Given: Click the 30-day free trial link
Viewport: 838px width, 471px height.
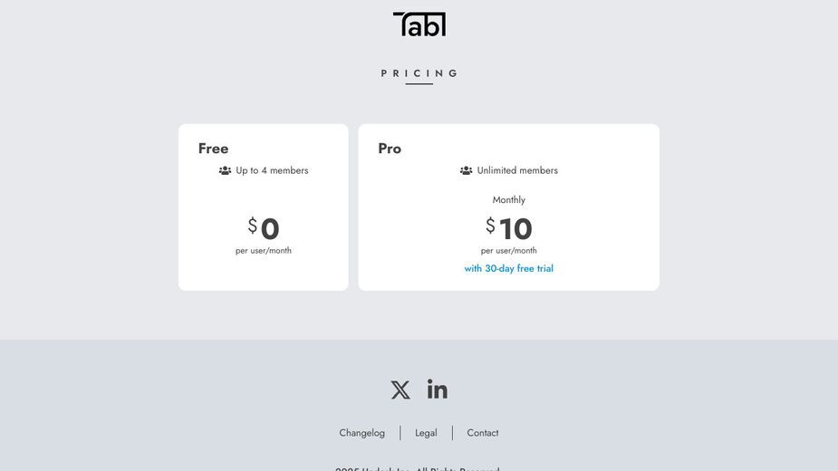Looking at the screenshot, I should [509, 268].
